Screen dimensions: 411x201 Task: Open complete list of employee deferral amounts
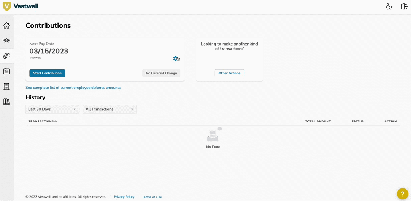pos(73,88)
